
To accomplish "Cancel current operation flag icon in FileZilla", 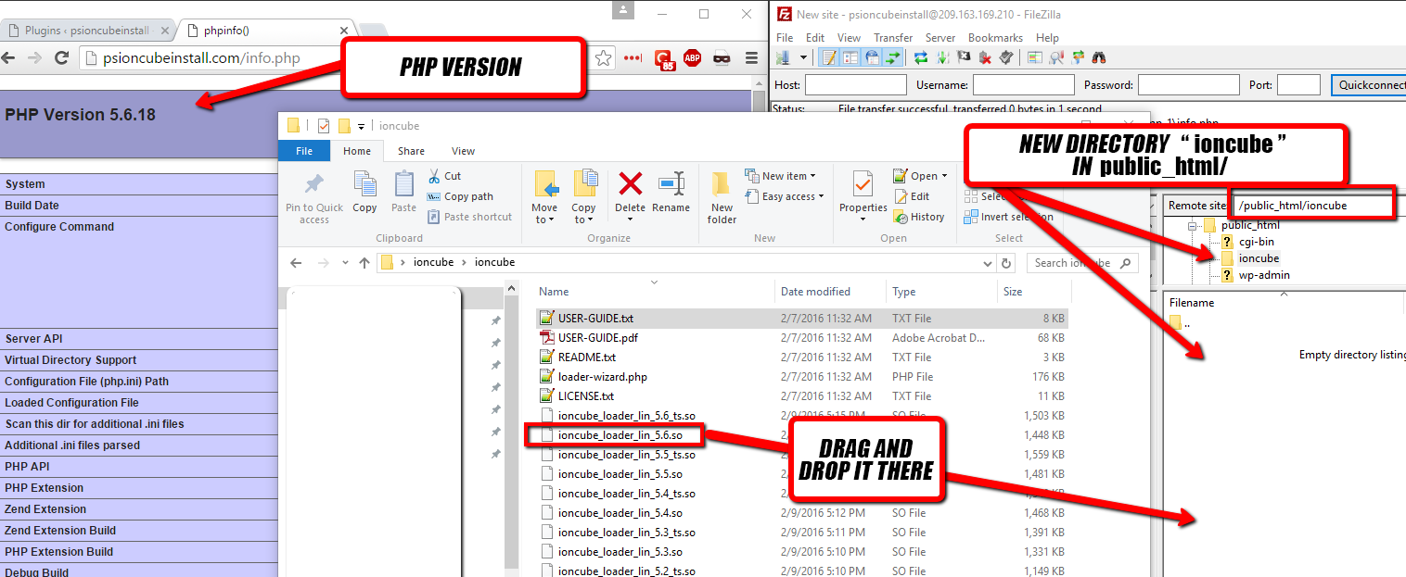I will point(964,57).
